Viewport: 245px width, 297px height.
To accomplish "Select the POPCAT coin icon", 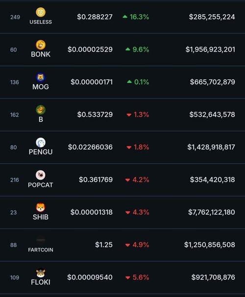I will tap(41, 175).
